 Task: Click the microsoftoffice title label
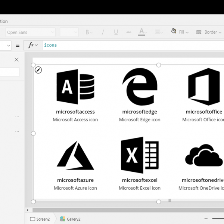click(204, 112)
